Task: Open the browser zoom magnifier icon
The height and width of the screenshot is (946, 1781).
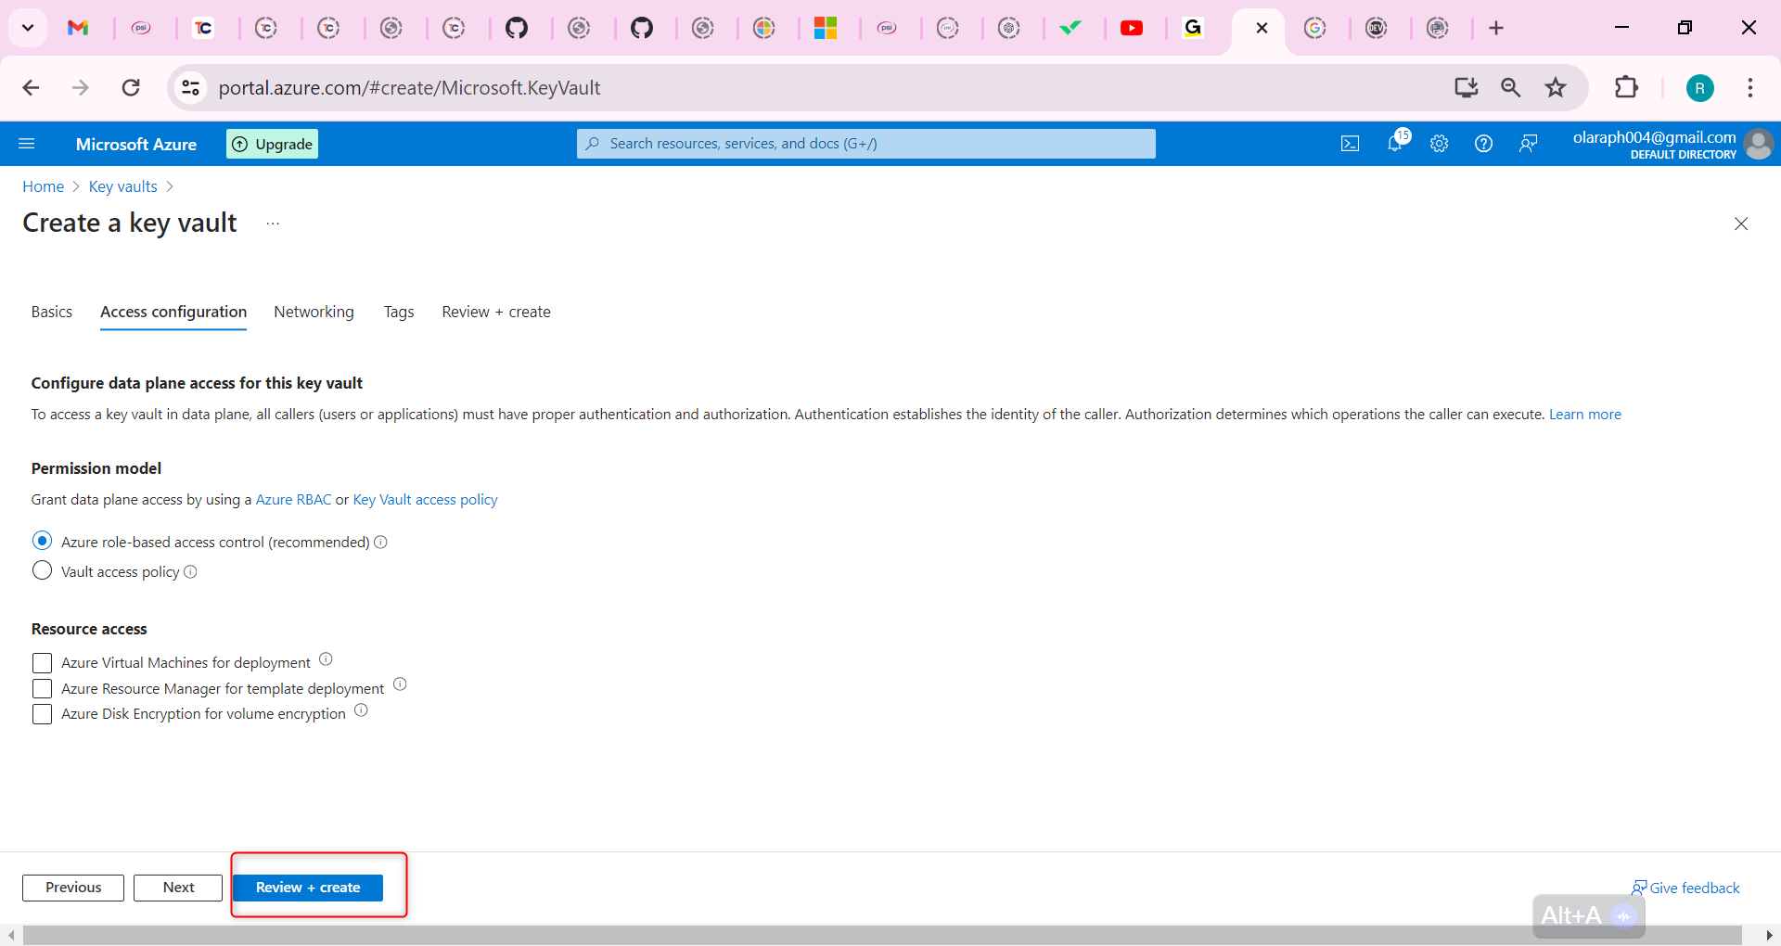Action: coord(1510,88)
